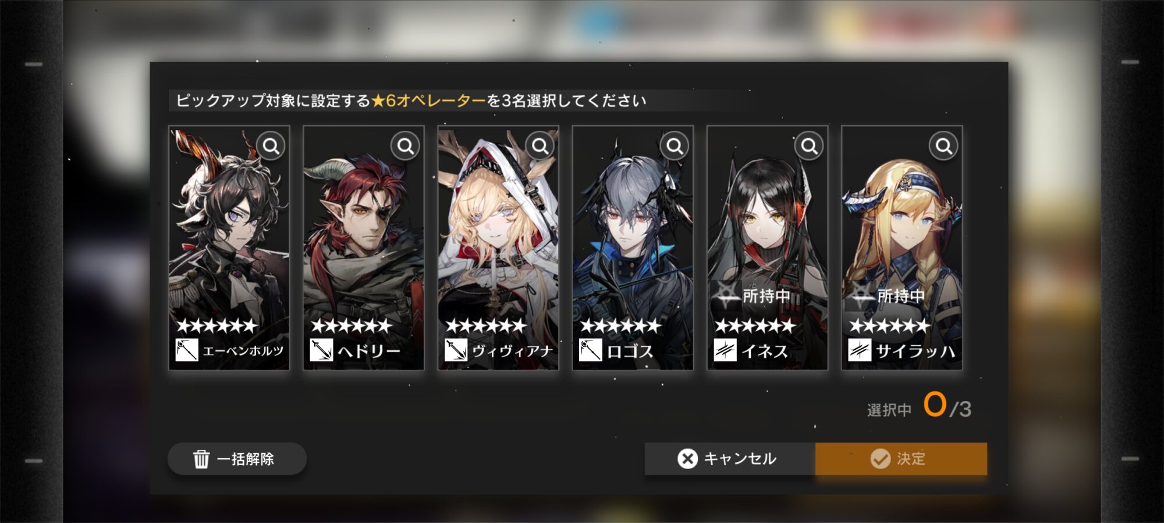Open magnifier details for ロゴス
1164x523 pixels.
pyautogui.click(x=675, y=146)
